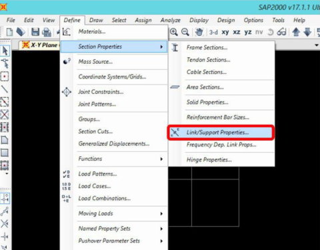Click the Snap to Points icon
This screenshot has width=320, height=250.
pos(5,199)
